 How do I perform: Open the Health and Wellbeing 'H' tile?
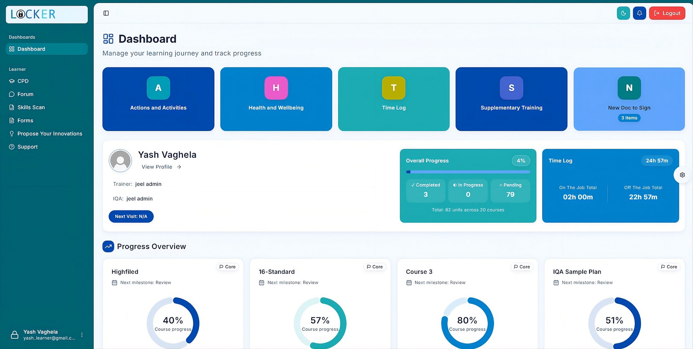pyautogui.click(x=276, y=99)
